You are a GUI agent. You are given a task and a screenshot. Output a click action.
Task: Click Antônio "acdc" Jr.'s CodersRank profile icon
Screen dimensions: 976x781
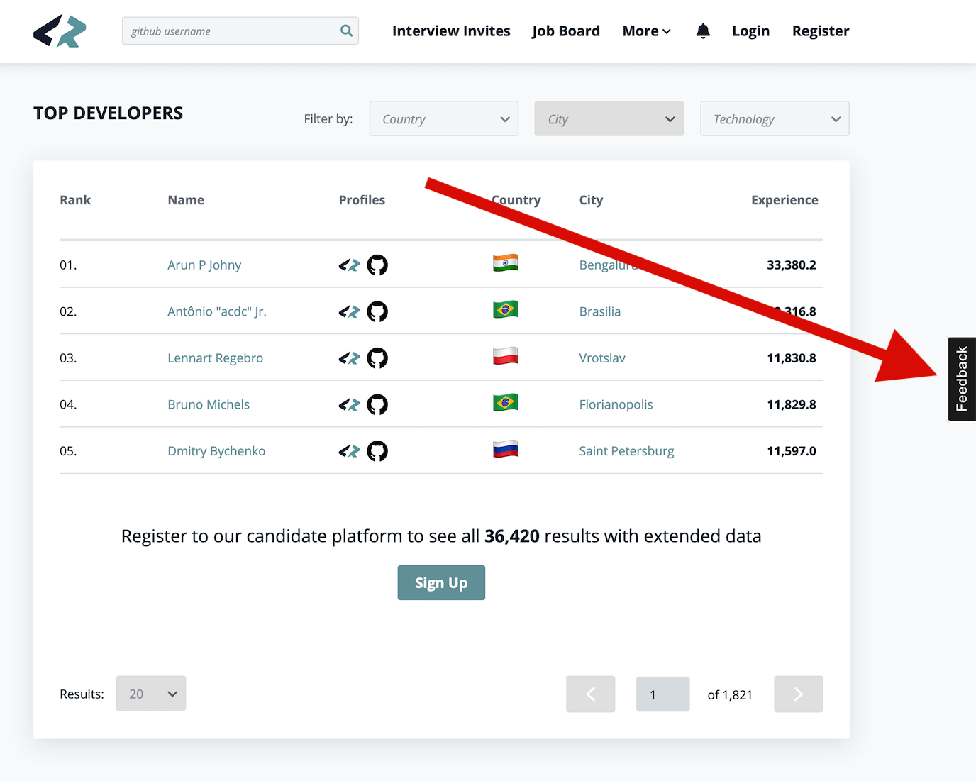pos(349,311)
